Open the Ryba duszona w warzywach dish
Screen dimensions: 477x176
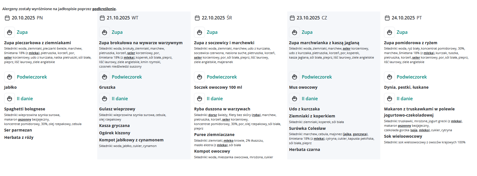222,109
